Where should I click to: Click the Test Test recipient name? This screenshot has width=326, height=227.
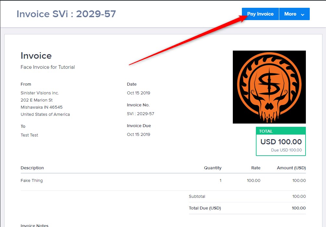[29, 135]
